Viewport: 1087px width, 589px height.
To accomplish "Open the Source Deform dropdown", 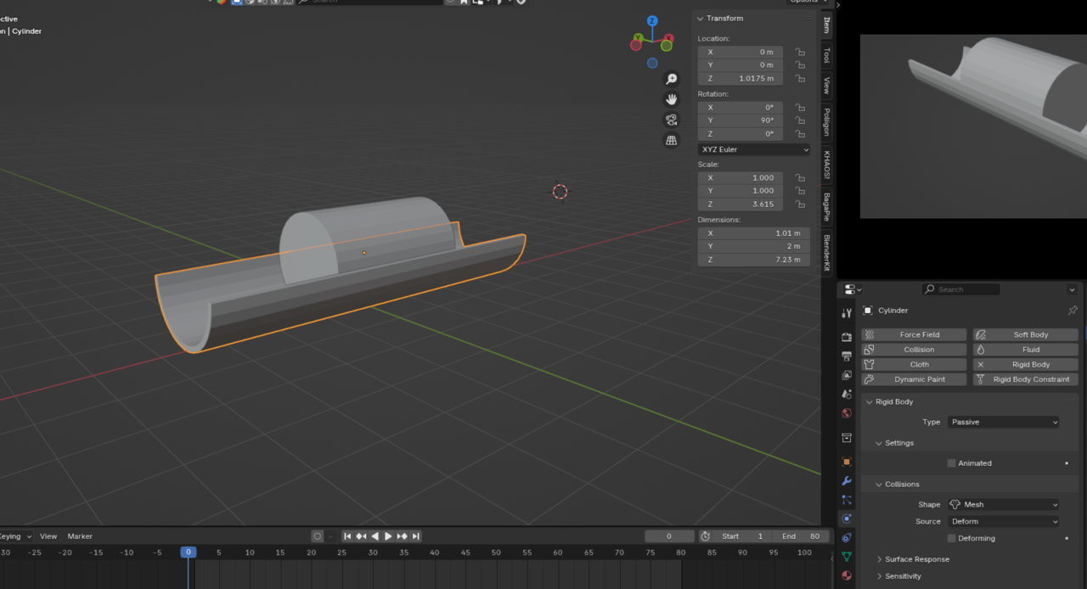I will (1003, 521).
